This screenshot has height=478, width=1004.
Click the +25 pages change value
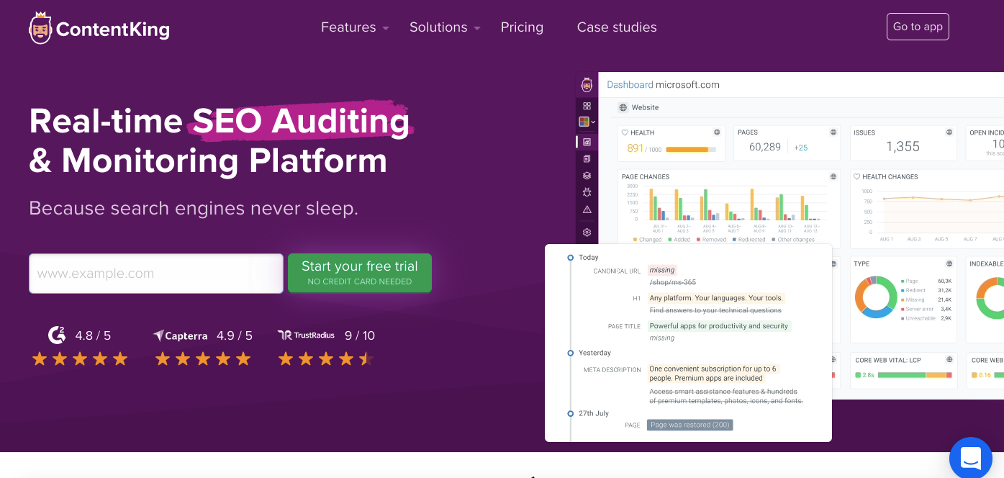tap(800, 148)
